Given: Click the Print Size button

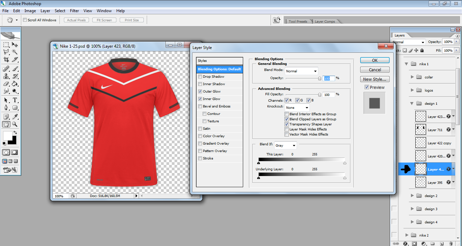Looking at the screenshot, I should pos(132,20).
